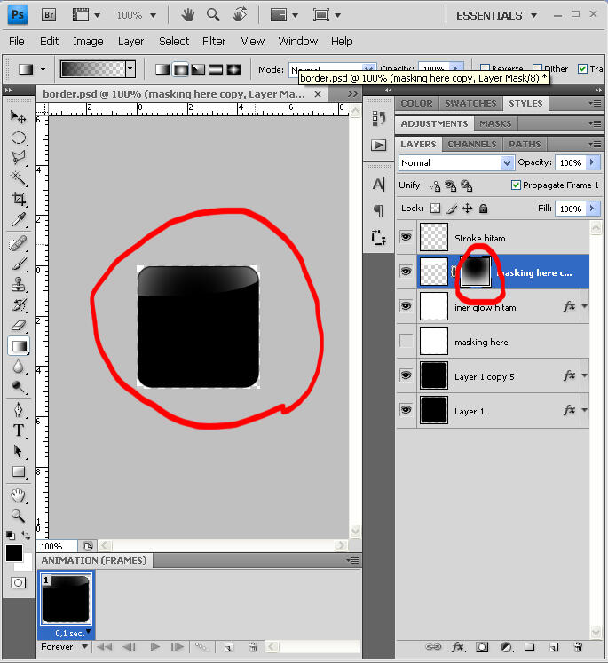Hide the Stroke hitam layer
608x663 pixels.
(407, 238)
